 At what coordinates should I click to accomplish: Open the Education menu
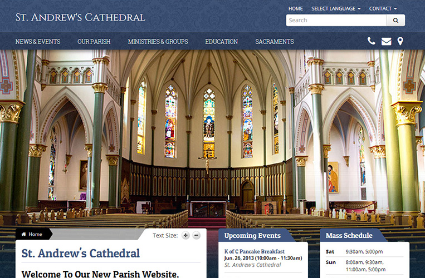click(x=221, y=42)
